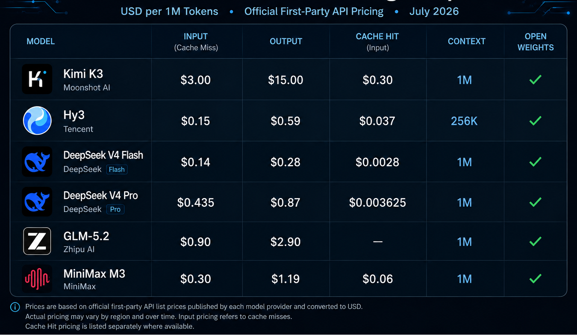
Task: Click the info icon beside the pricing footnote
Action: [15, 307]
